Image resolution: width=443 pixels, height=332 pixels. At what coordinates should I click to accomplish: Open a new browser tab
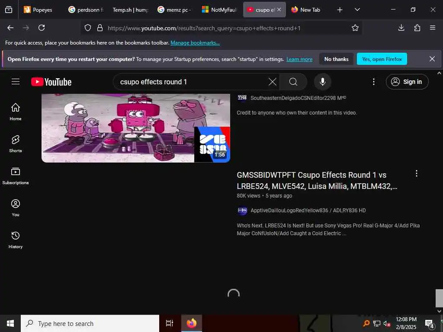340,10
